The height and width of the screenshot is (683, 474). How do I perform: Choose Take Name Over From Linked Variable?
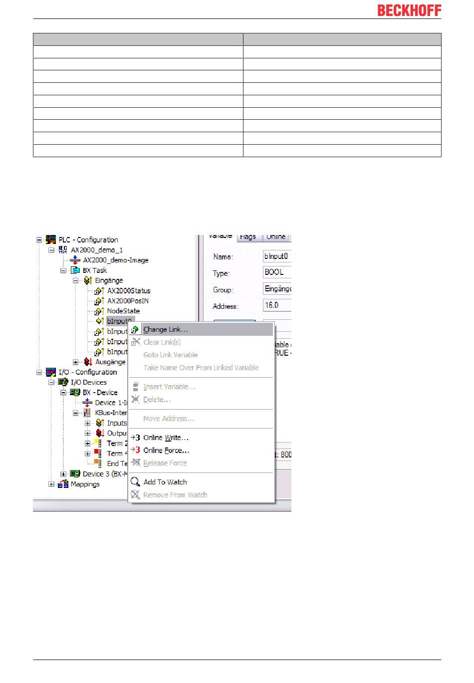202,368
